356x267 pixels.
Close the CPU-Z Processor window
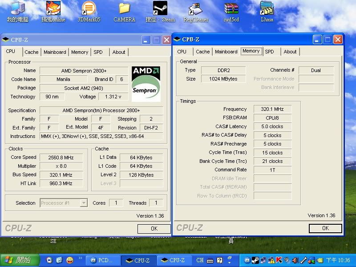pyautogui.click(x=166, y=40)
